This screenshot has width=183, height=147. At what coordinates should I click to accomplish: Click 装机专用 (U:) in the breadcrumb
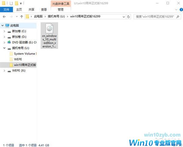tap(56, 16)
